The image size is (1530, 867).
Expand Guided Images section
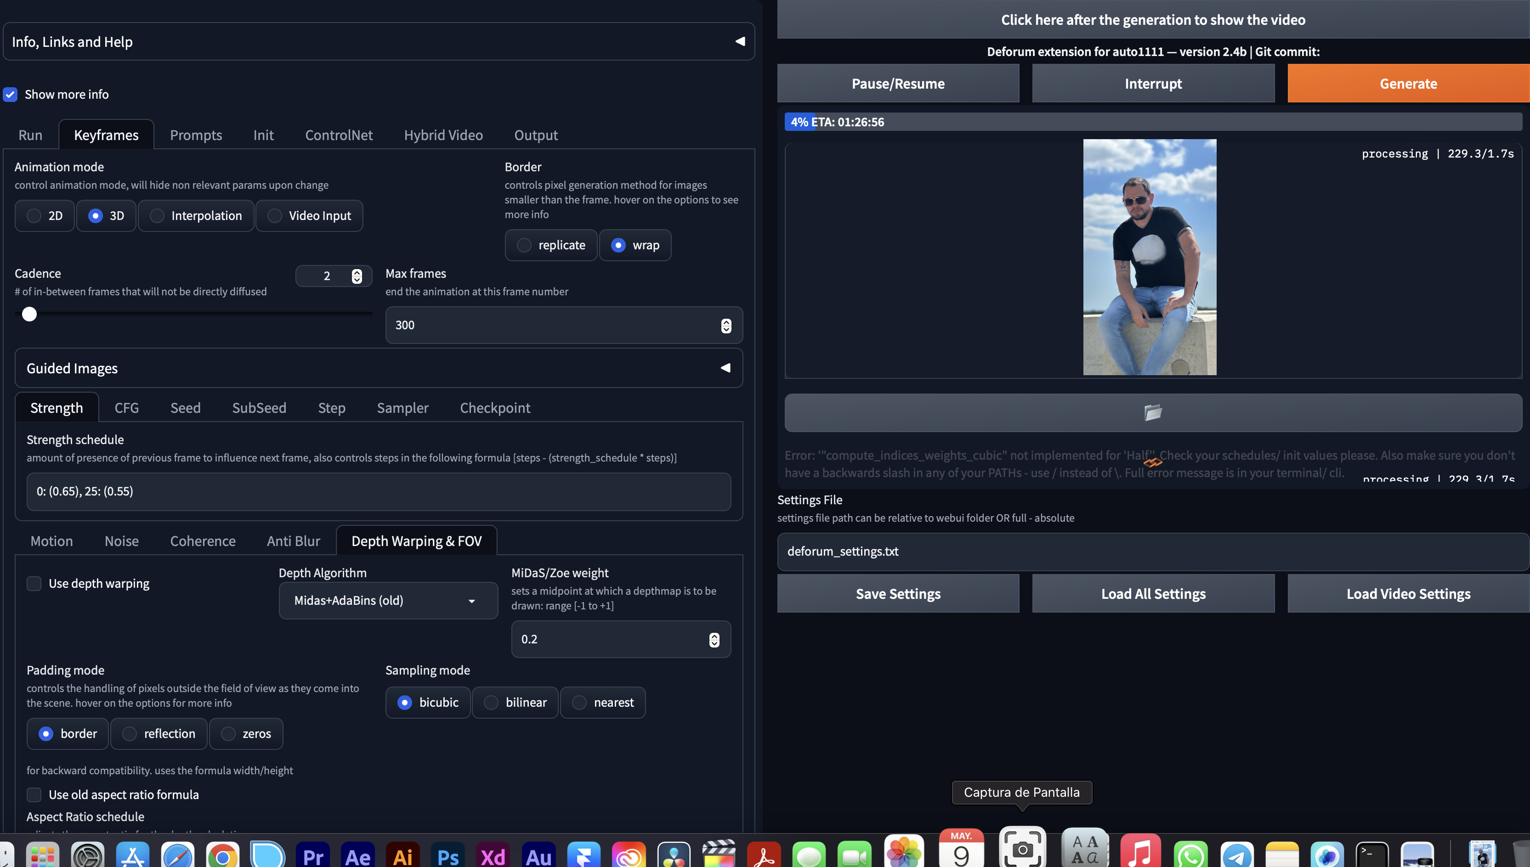(x=725, y=368)
